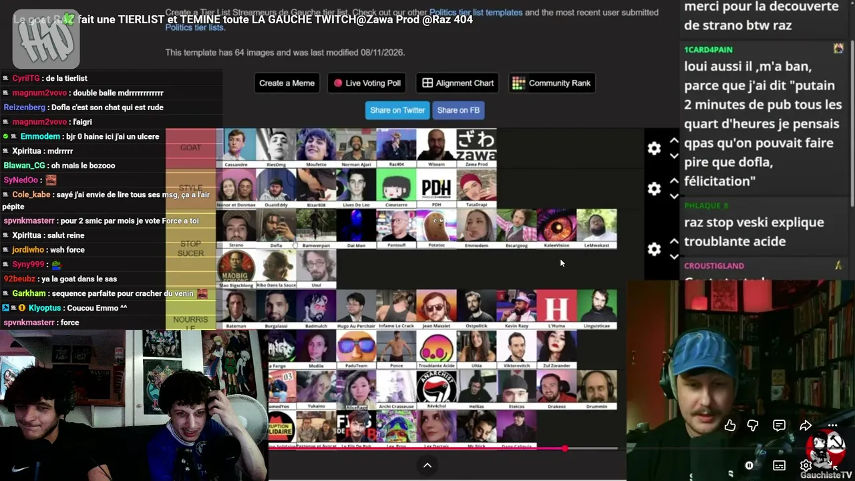
Task: Click the LeMwakast tier image
Action: click(596, 228)
